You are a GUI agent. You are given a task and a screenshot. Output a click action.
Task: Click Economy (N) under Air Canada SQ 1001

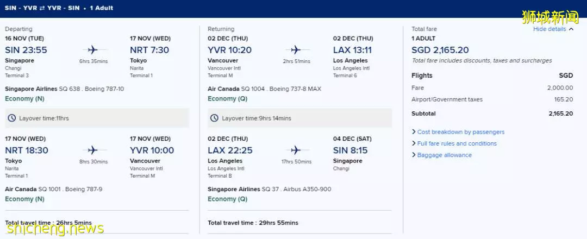[24, 199]
